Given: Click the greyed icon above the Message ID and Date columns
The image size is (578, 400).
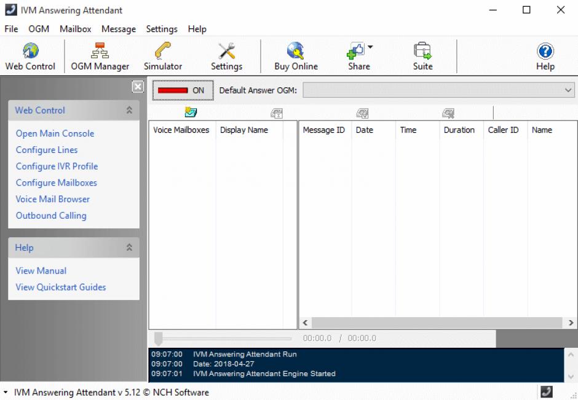Looking at the screenshot, I should (362, 113).
